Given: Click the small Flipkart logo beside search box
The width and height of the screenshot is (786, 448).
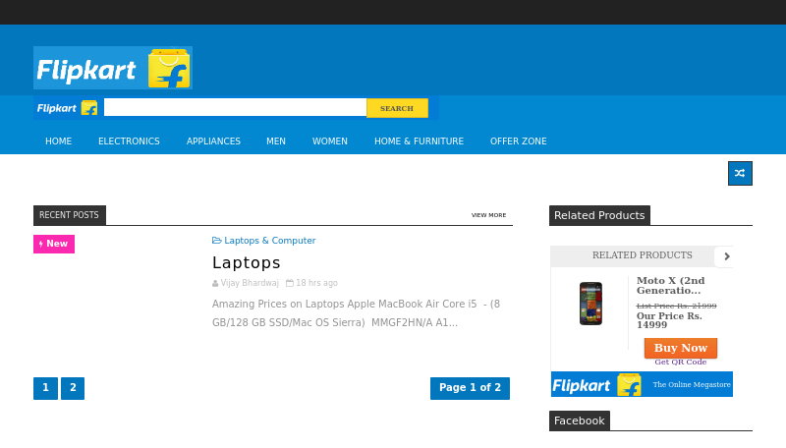Looking at the screenshot, I should pyautogui.click(x=67, y=108).
